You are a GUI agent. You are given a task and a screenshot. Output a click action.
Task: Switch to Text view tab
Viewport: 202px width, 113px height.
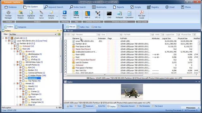coord(78,106)
